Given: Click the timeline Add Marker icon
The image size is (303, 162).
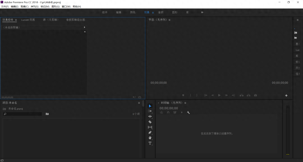Looking at the screenshot, I should 182,113.
